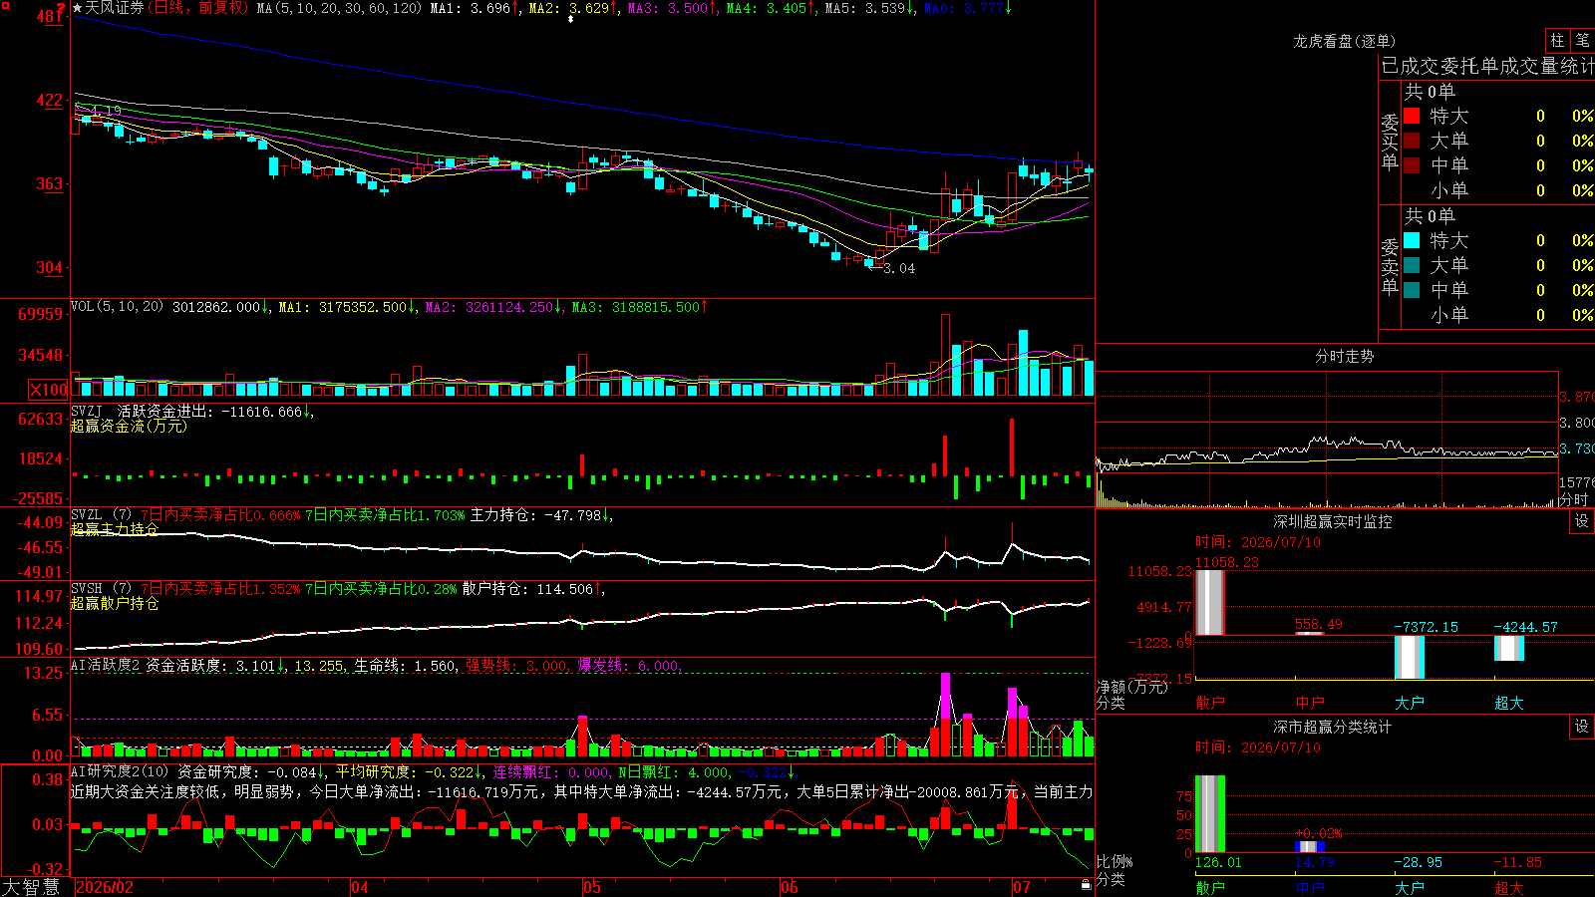1595x897 pixels.
Task: Click the 超赢散户持仓 label
Action: [x=115, y=604]
